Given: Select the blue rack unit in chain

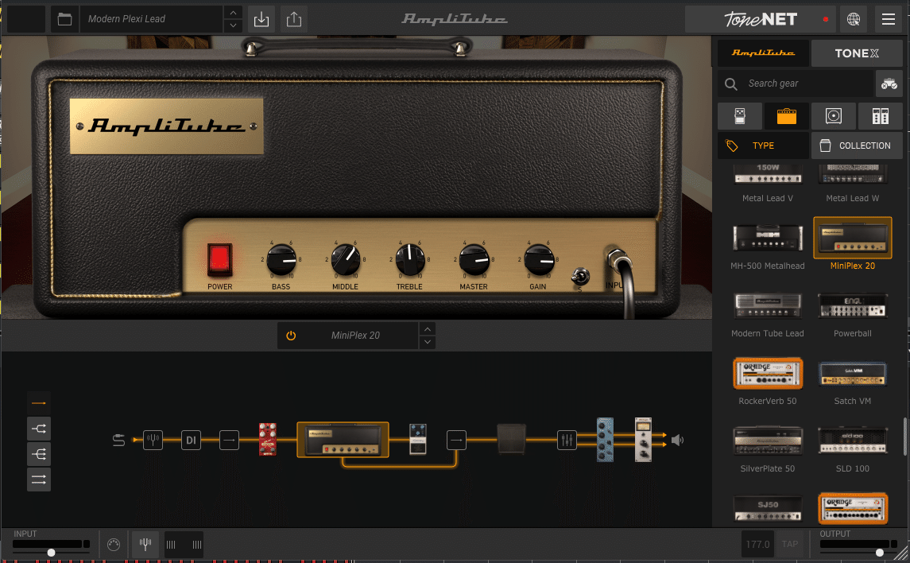Looking at the screenshot, I should click(x=605, y=440).
